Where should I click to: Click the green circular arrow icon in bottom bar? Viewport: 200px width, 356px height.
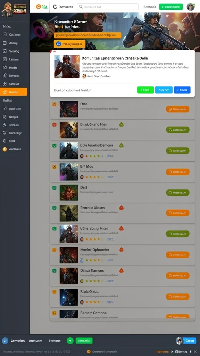click(70, 341)
